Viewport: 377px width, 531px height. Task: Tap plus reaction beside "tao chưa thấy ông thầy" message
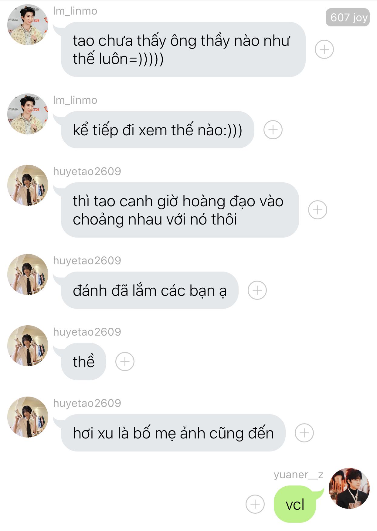click(324, 49)
